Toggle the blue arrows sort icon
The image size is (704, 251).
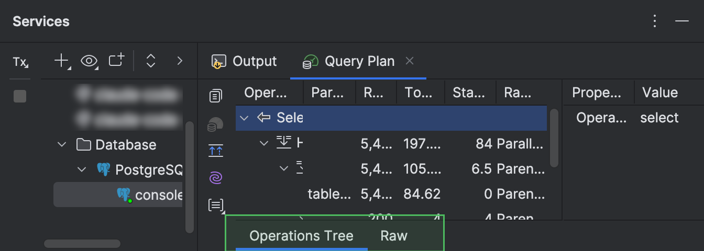click(x=215, y=151)
